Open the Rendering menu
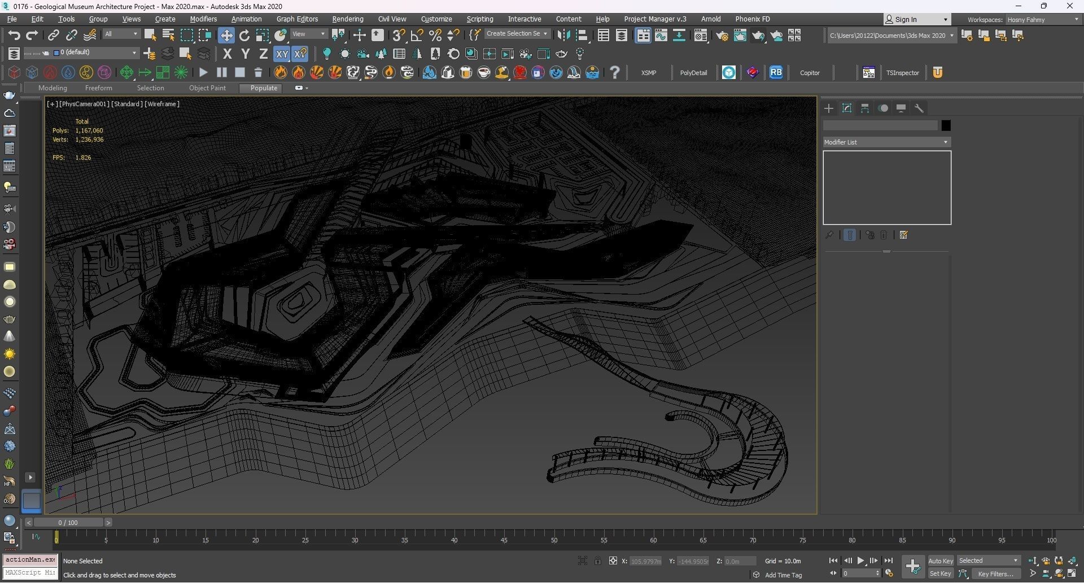1084x587 pixels. point(347,19)
